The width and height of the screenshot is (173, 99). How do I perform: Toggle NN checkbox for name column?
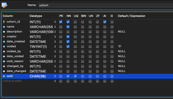(68, 27)
